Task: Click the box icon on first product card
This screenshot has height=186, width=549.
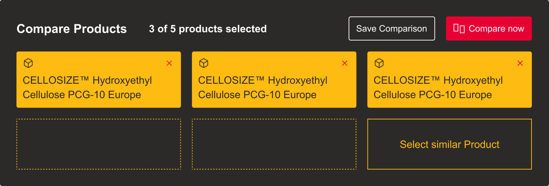Action: tap(28, 63)
